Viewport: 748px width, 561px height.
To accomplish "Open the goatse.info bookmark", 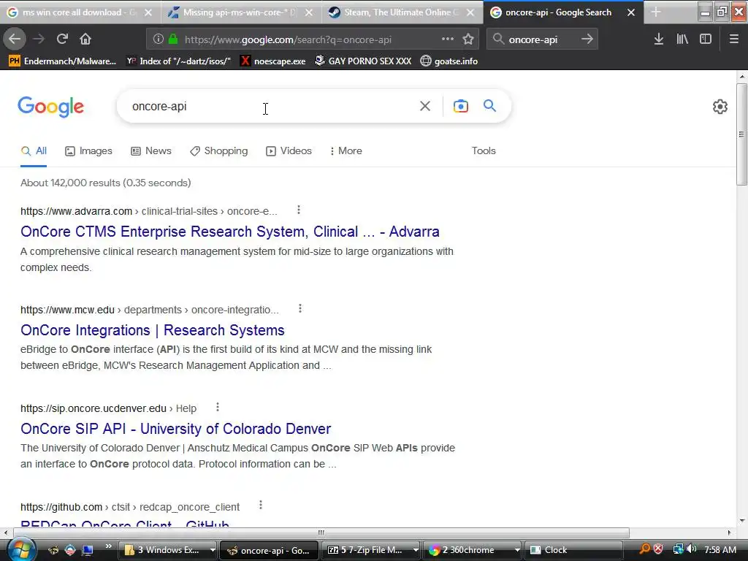I will click(x=449, y=61).
